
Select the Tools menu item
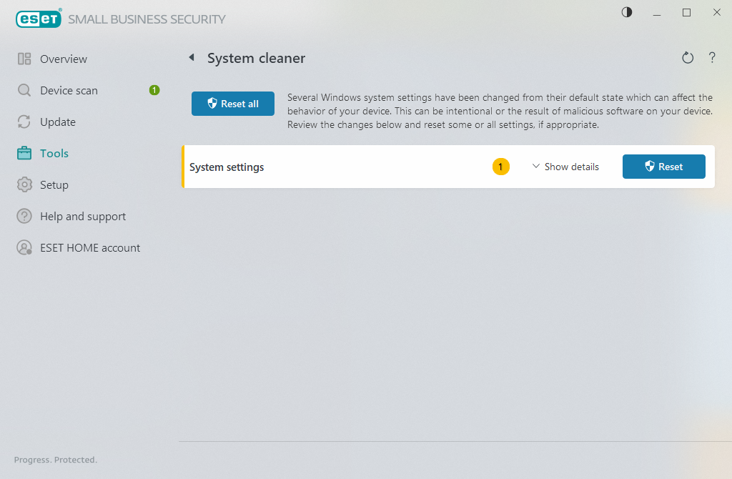point(54,153)
